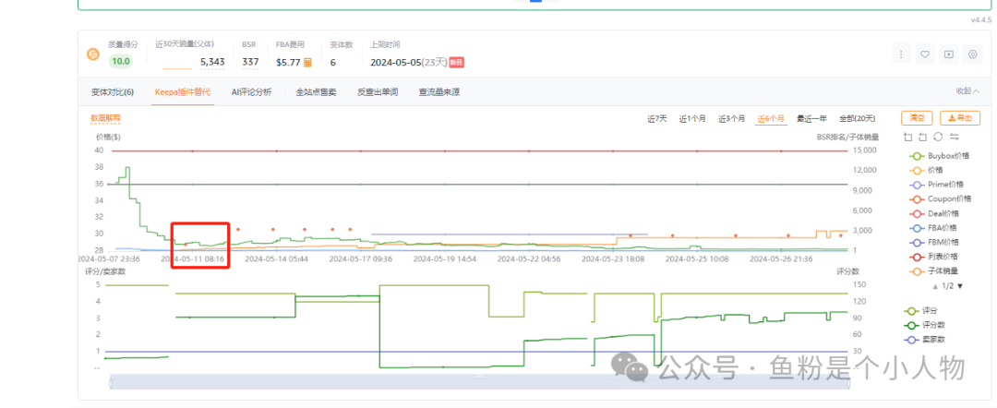Open the AI评论分析 tab
This screenshot has width=997, height=408.
(251, 92)
